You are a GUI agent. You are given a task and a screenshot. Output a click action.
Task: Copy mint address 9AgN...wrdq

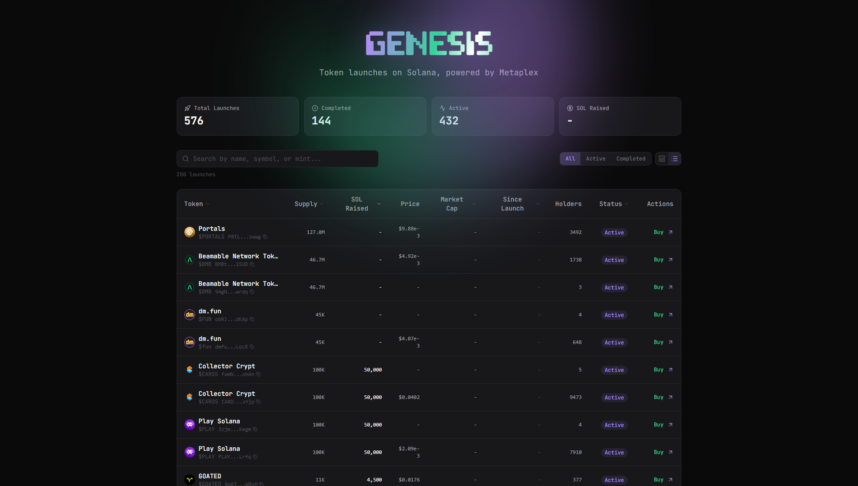coord(252,292)
